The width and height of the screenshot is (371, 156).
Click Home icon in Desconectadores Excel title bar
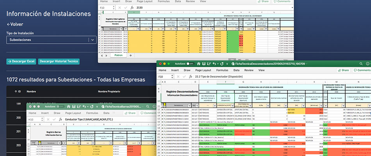(x=199, y=63)
